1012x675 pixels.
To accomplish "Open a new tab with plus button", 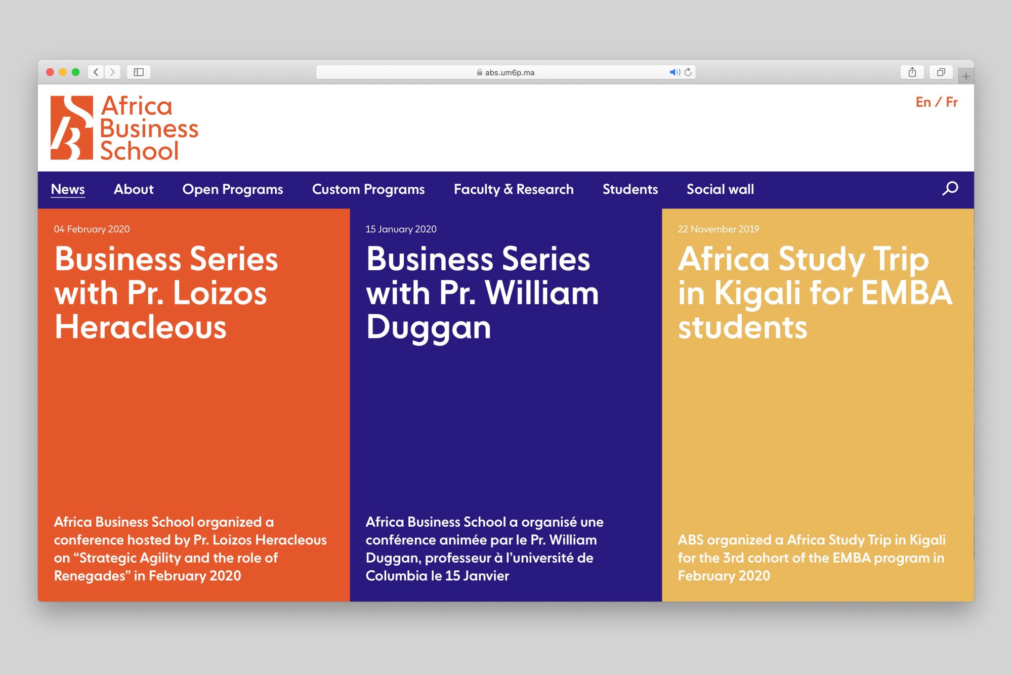I will click(966, 76).
